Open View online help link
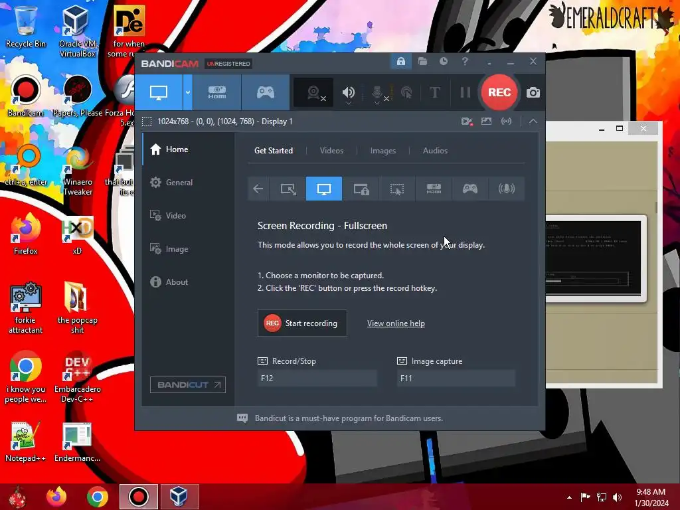680x510 pixels. pos(396,323)
